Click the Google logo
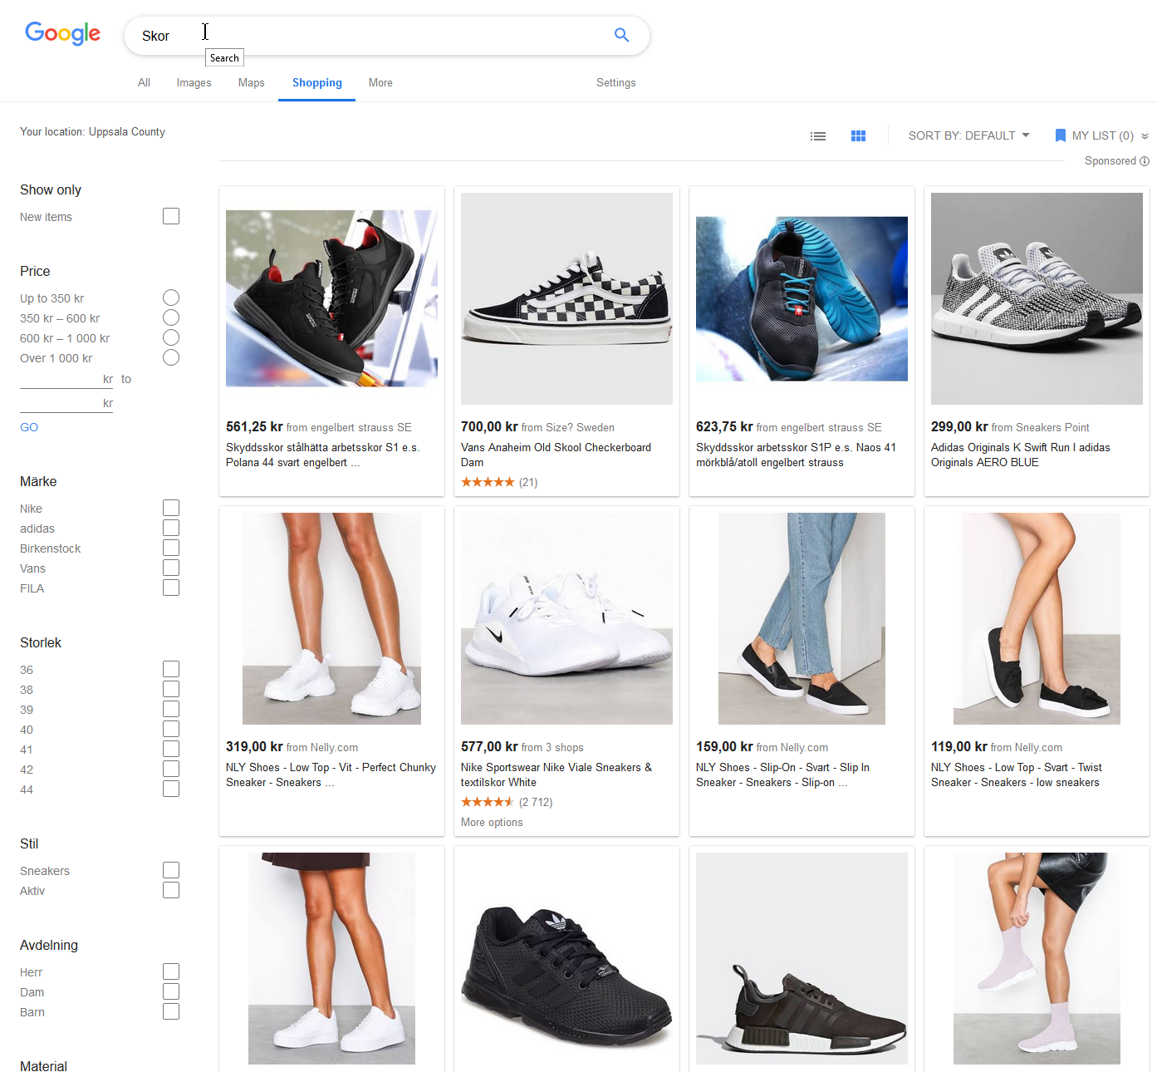 62,33
